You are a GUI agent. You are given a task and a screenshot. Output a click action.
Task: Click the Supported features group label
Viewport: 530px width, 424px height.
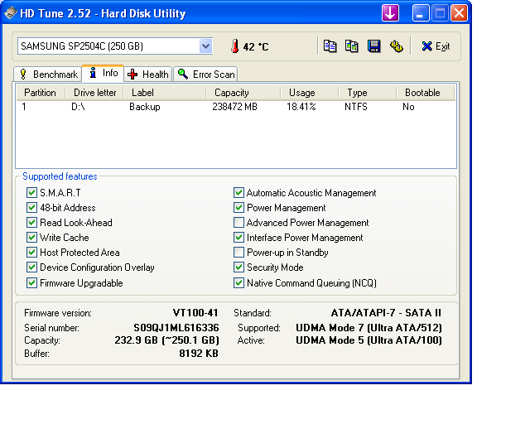point(60,176)
